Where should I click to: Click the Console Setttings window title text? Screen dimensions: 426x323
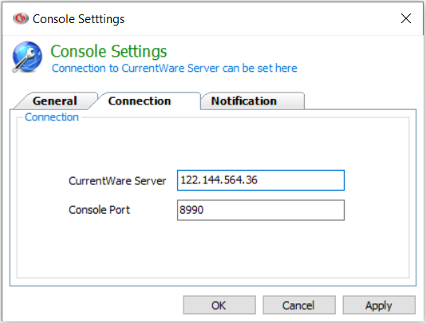coord(78,19)
